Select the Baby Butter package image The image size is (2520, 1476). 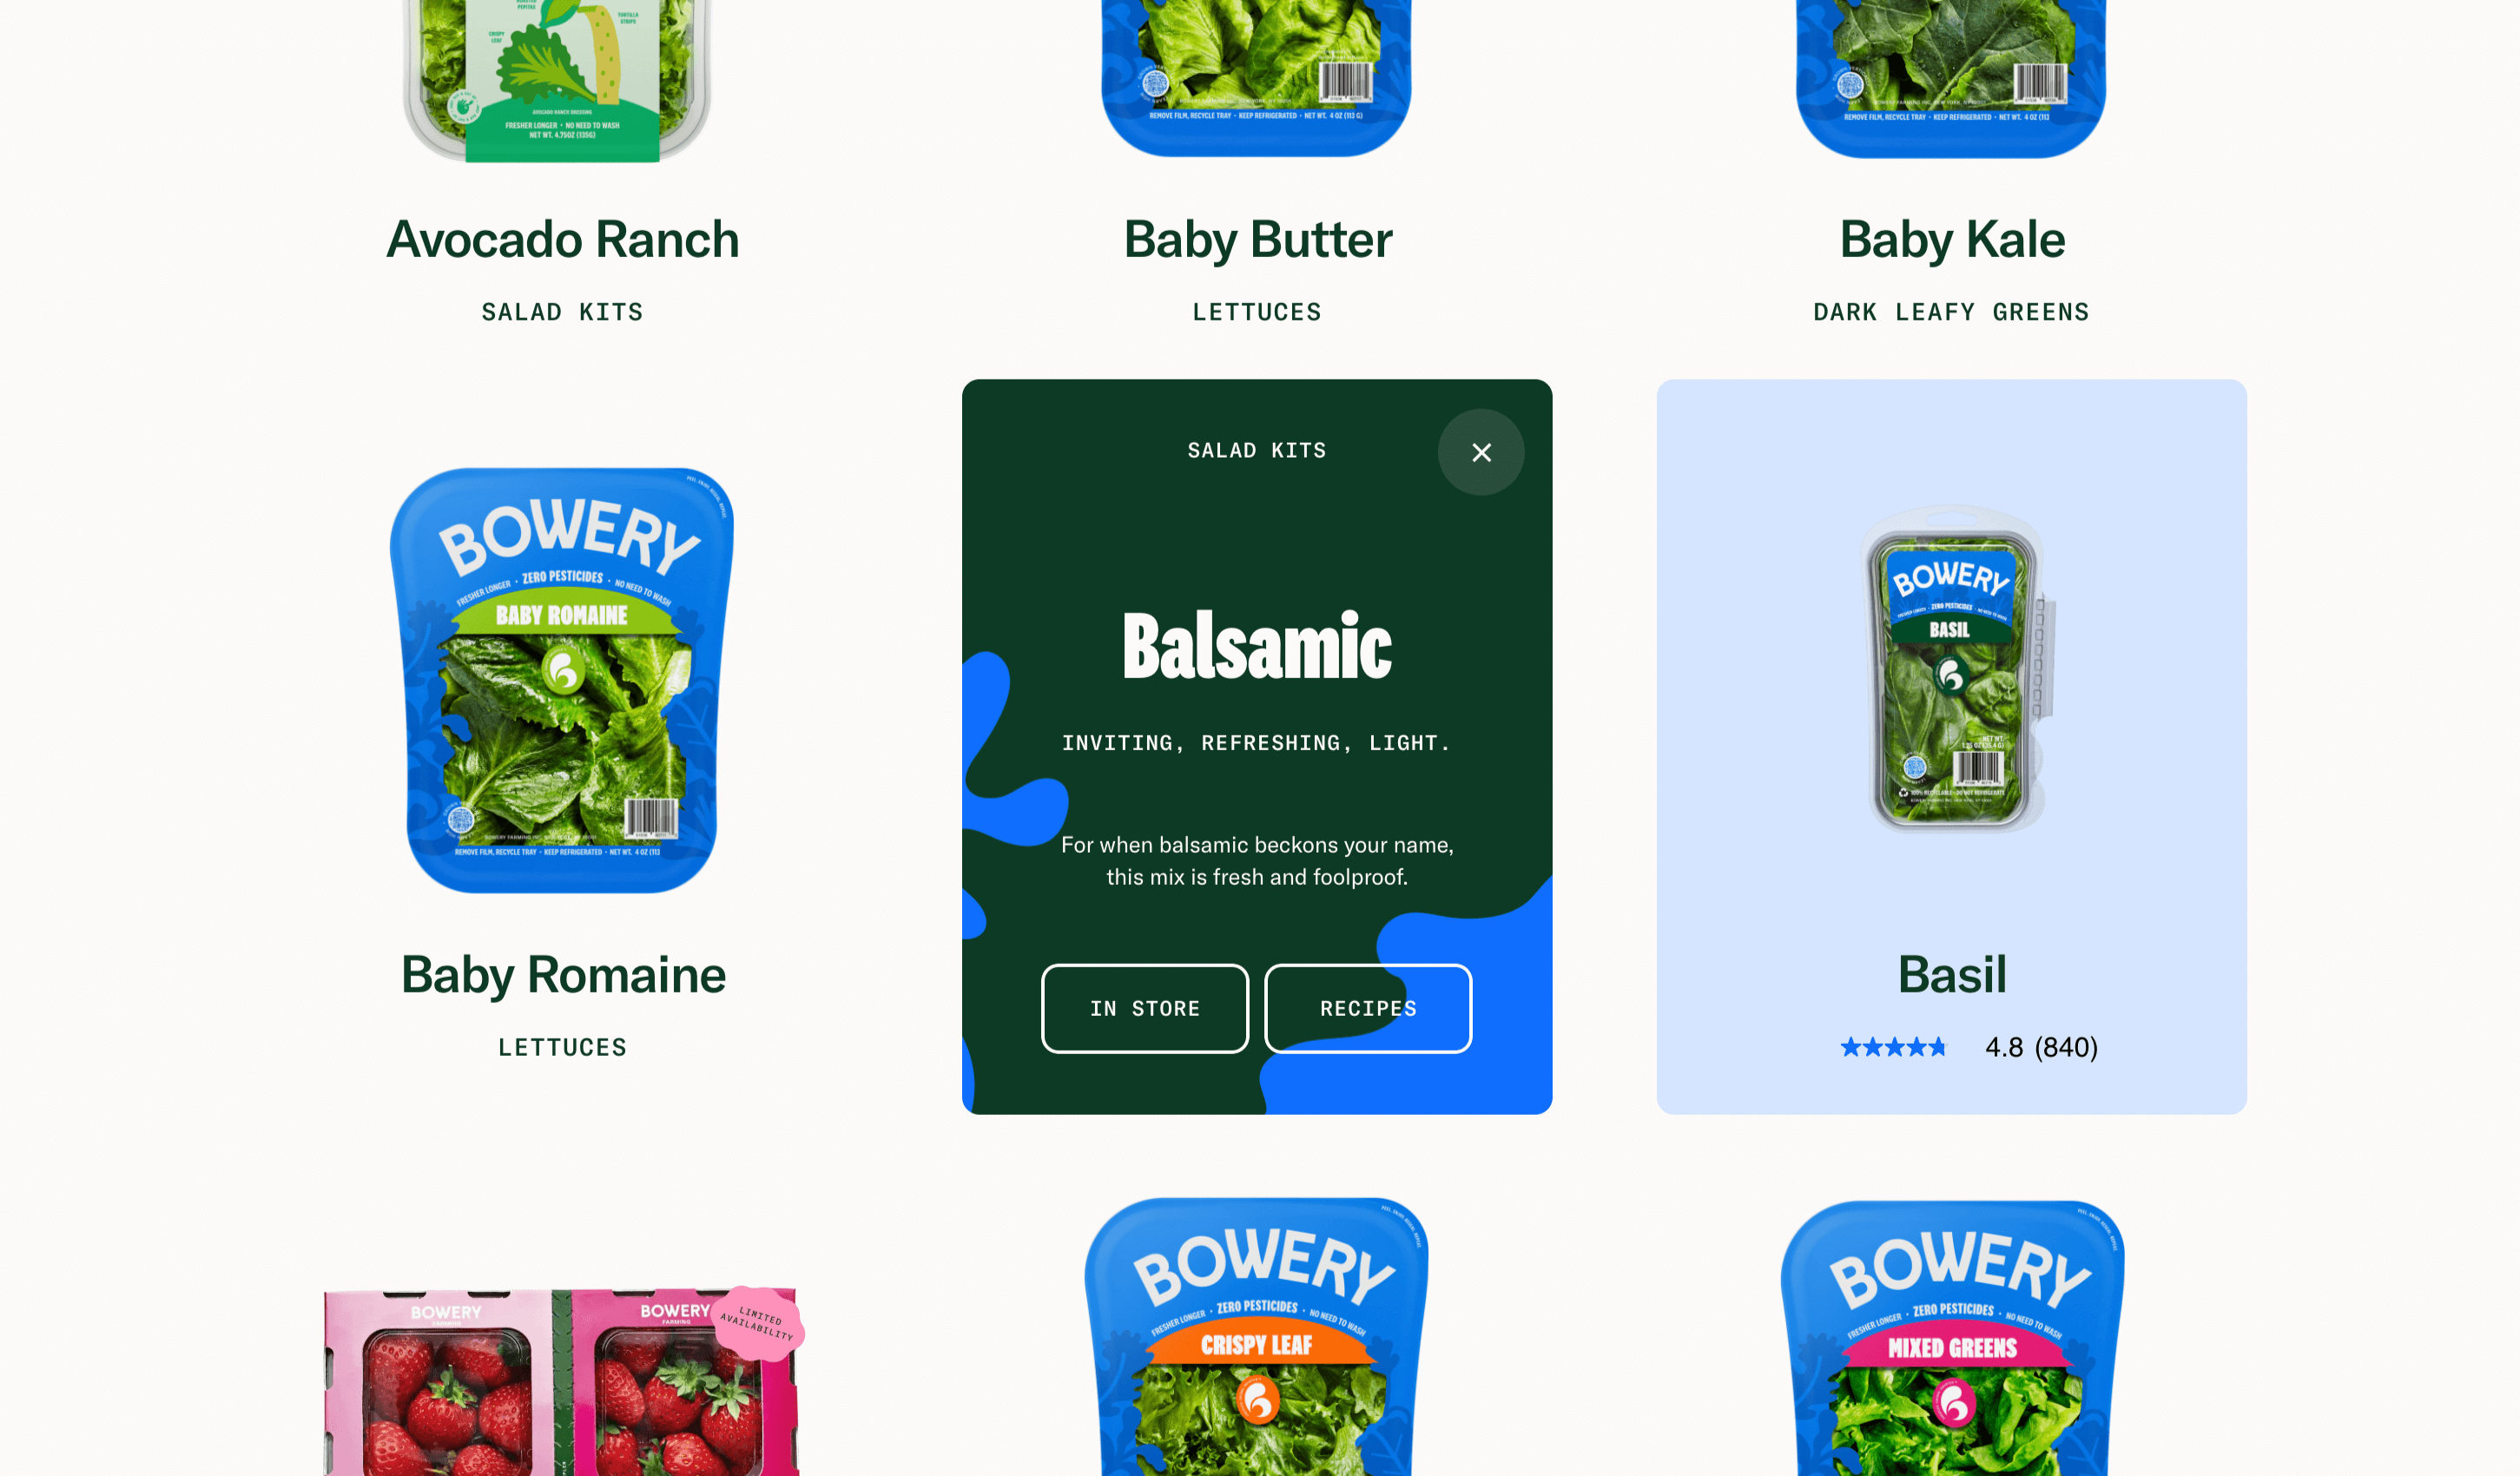pos(1257,78)
